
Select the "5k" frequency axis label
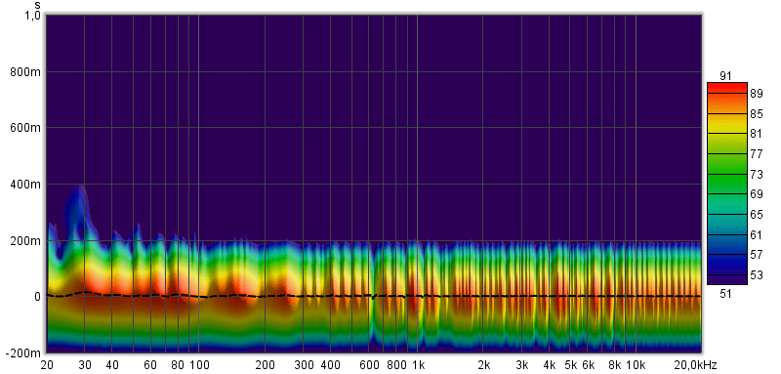571,364
